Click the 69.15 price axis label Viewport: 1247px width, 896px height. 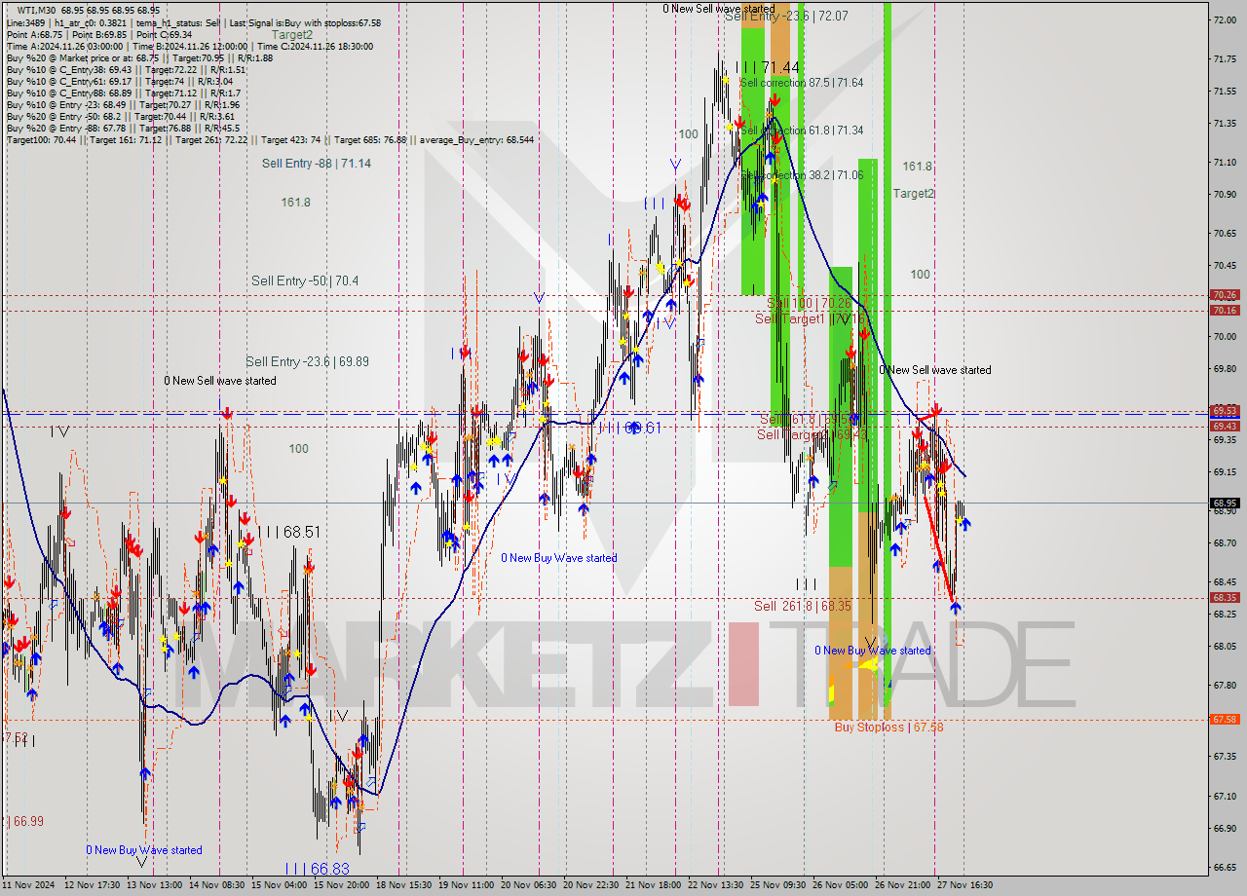pyautogui.click(x=1225, y=471)
